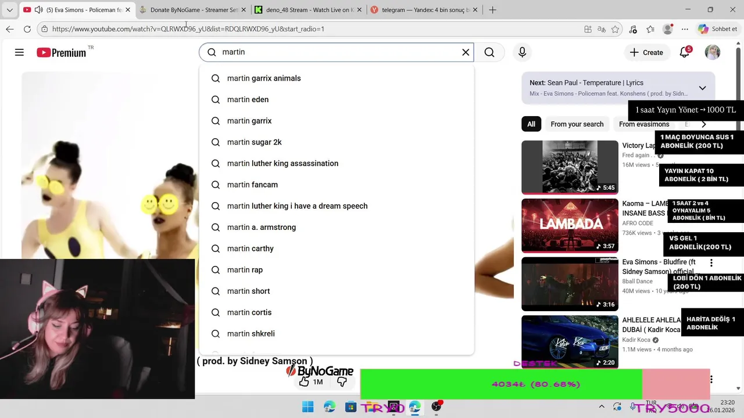
Task: Click the Create button
Action: (646, 52)
